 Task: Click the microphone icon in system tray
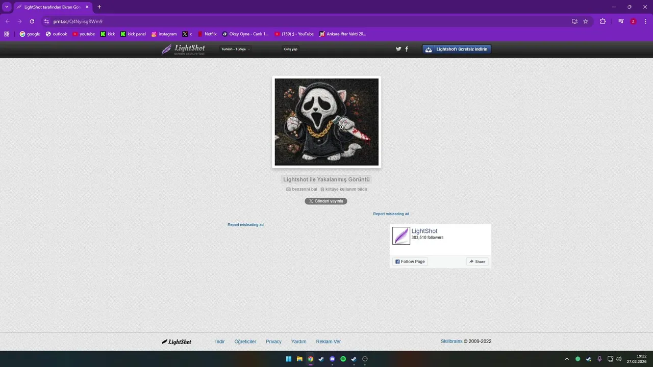pos(599,359)
